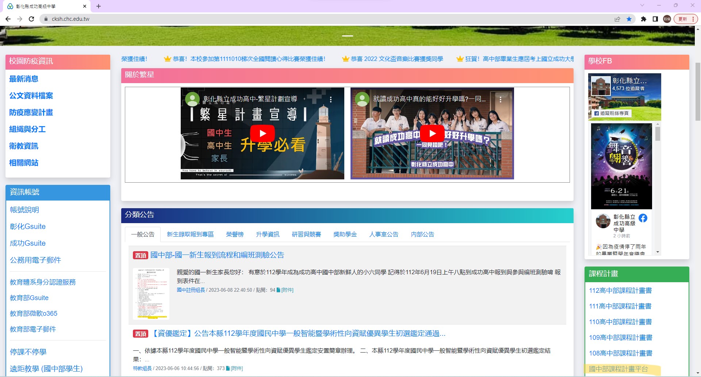701x377 pixels.
Task: Click 追蹤粉絲專頁 Facebook follow button
Action: 611,113
